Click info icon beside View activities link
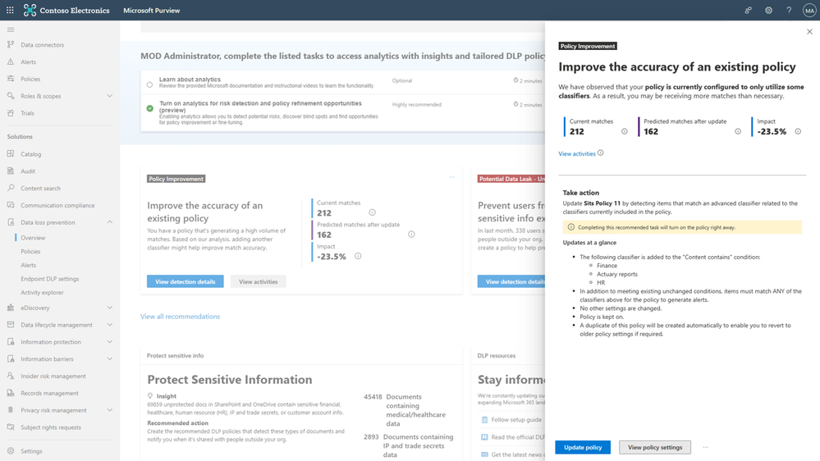This screenshot has height=461, width=820. point(600,153)
